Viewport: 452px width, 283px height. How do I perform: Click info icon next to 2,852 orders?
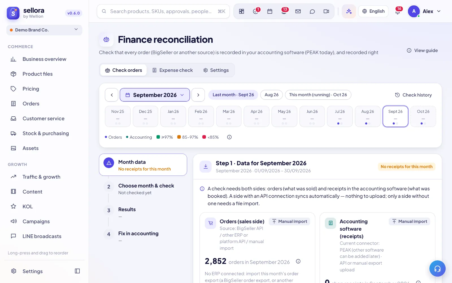pos(298,261)
